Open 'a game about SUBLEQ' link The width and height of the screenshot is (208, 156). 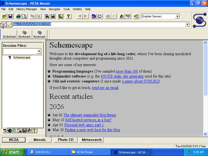pyautogui.click(x=140, y=81)
